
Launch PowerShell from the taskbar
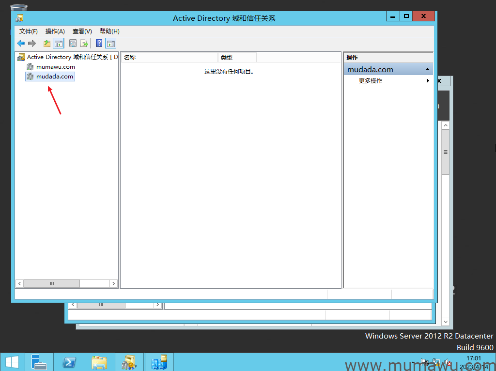click(69, 362)
